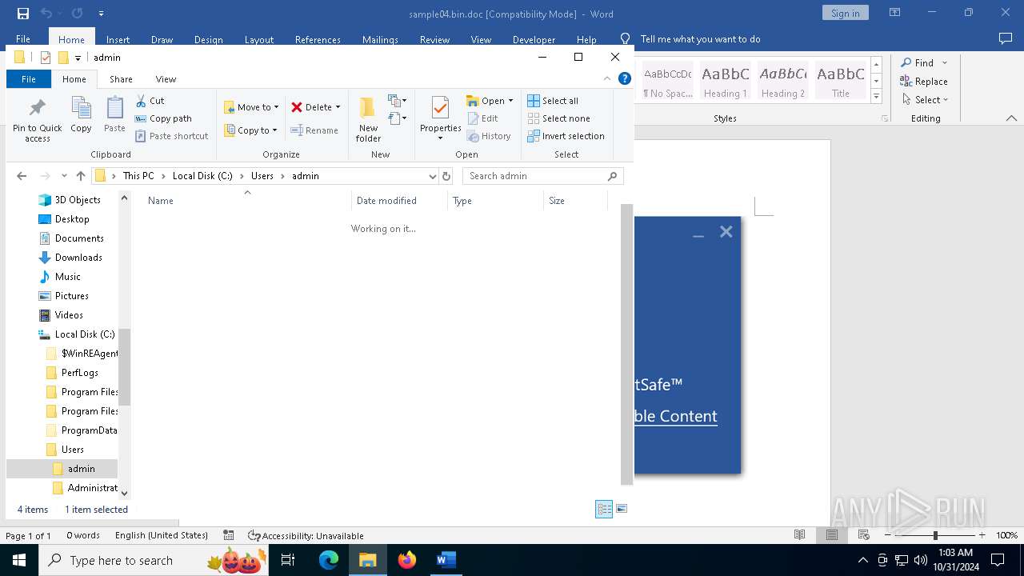Click Word Replace button

click(x=924, y=82)
